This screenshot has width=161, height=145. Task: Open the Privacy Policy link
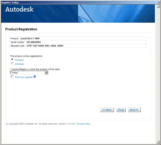point(83,124)
